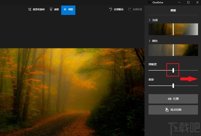Maximize the photo editor window
Image resolution: width=201 pixels, height=136 pixels.
pos(188,2)
